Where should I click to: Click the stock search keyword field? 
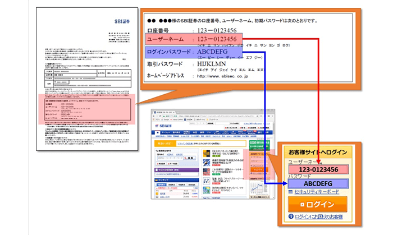171,158
